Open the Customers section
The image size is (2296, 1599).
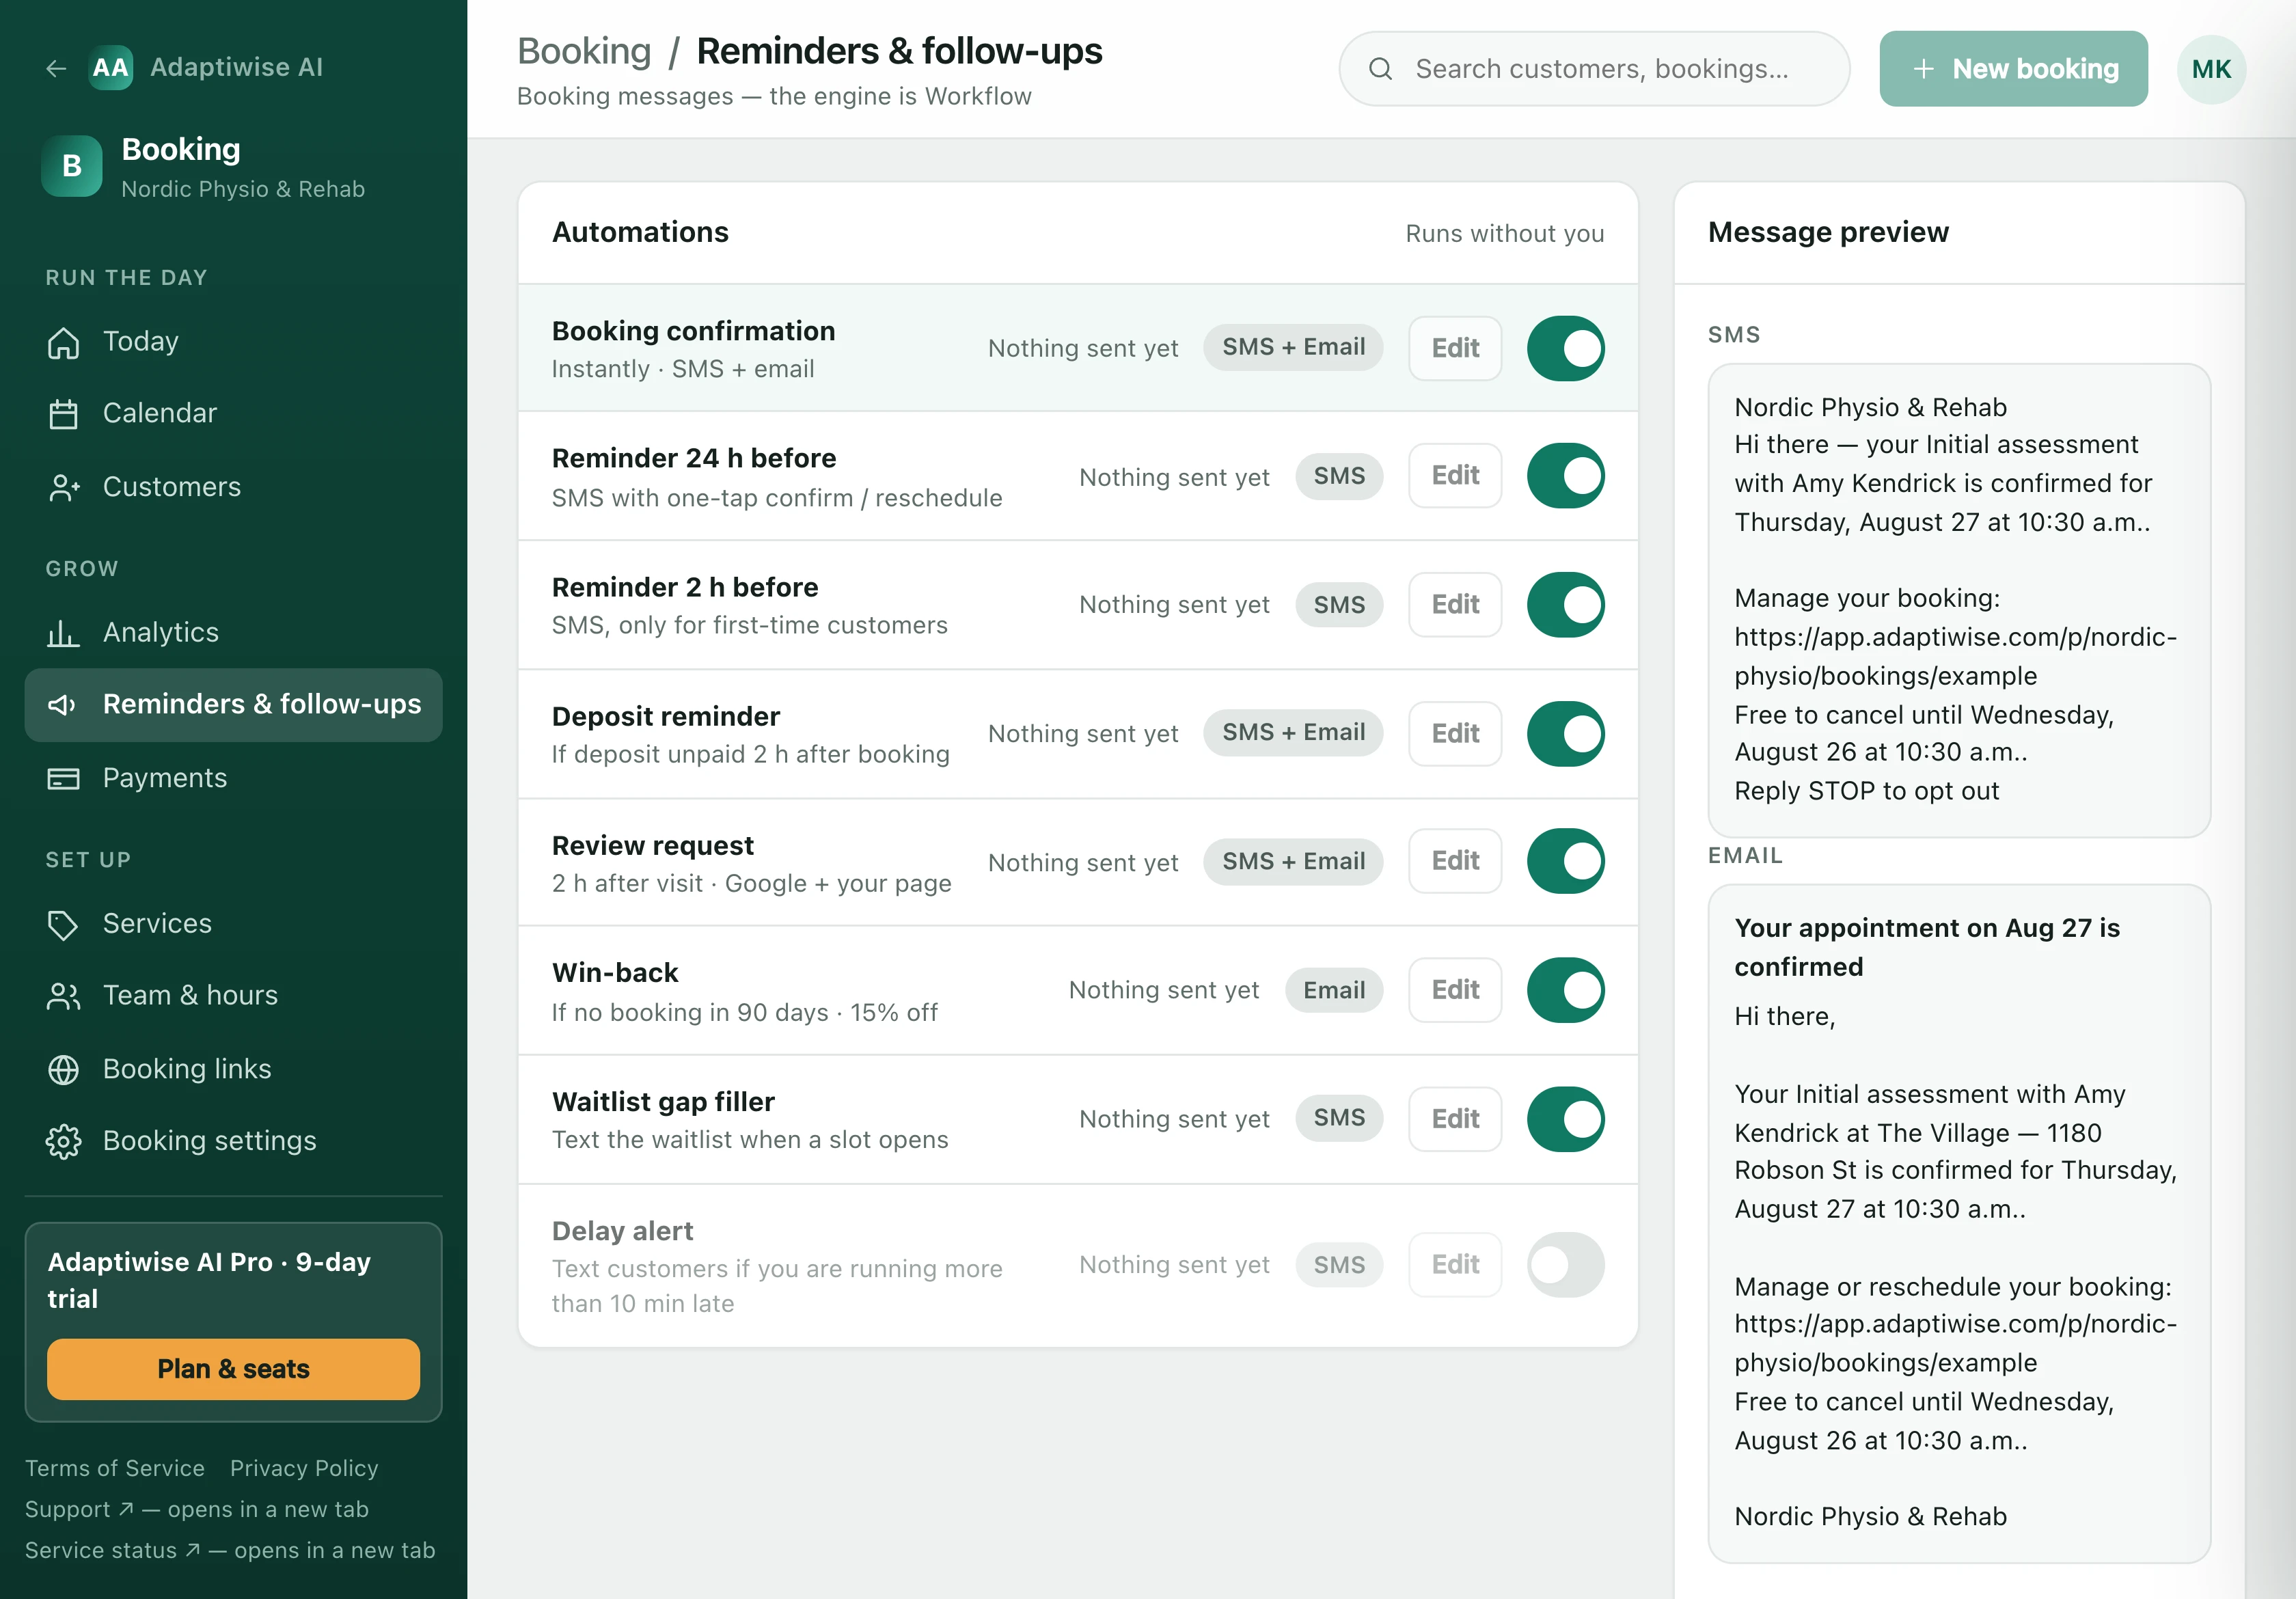233,487
